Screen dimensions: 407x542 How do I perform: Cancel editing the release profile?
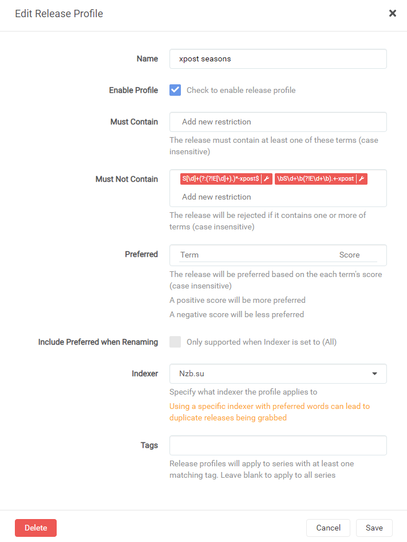pyautogui.click(x=328, y=528)
